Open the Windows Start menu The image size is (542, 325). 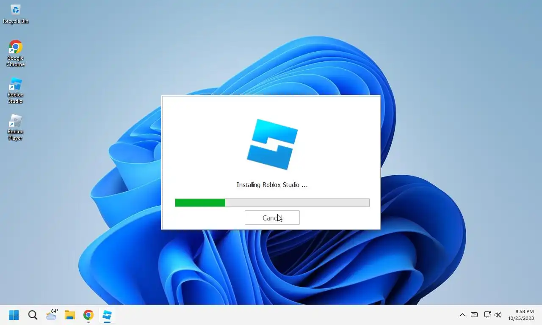14,315
